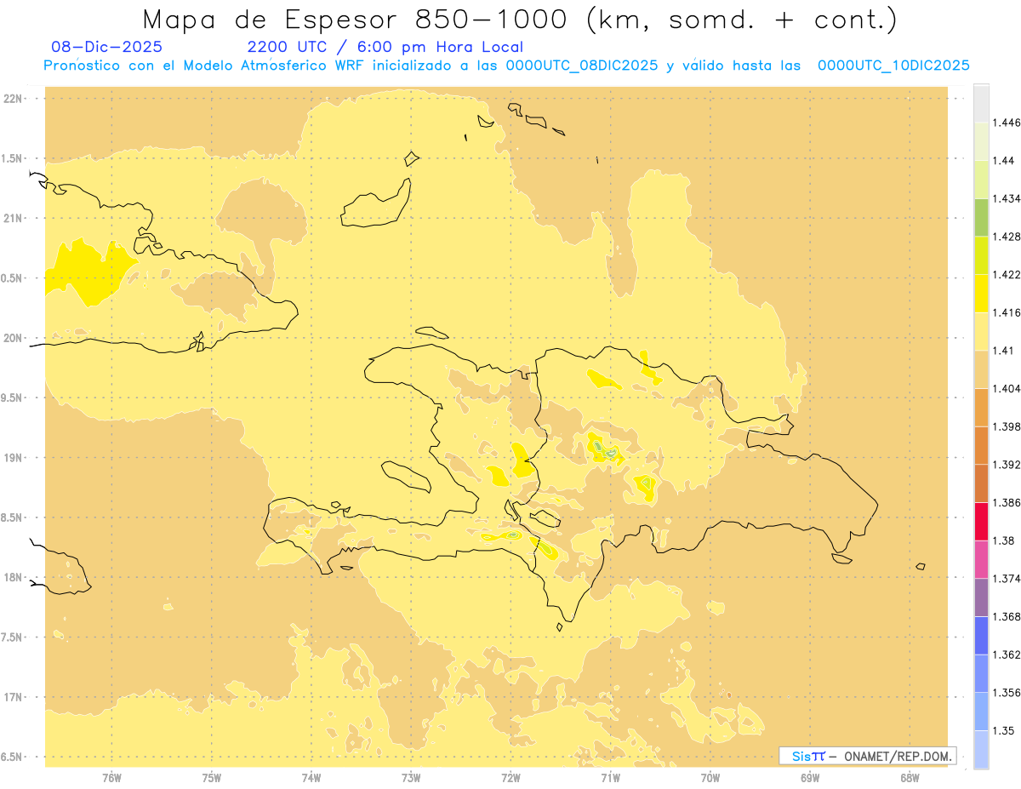Screen dimensions: 1021x789
Task: Pick the purple legend swatch between 1.368 and 1.374
Action: pyautogui.click(x=981, y=597)
